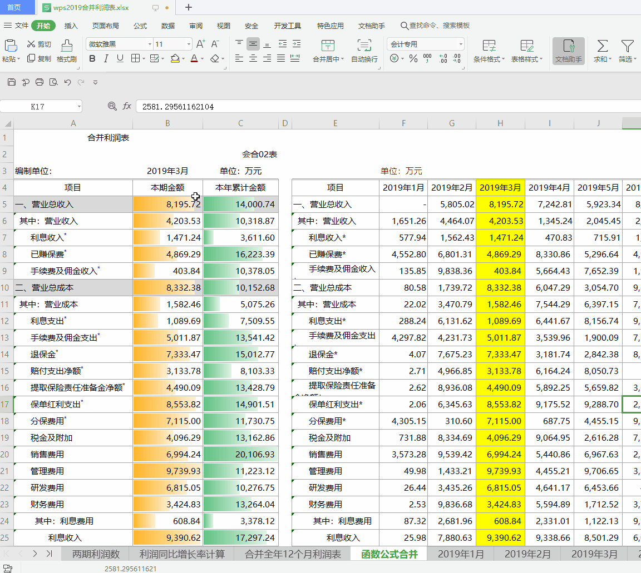The image size is (641, 573).
Task: Apply thousands separator (000) style
Action: pos(427,58)
